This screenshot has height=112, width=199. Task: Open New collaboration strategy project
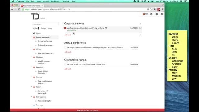[45, 82]
